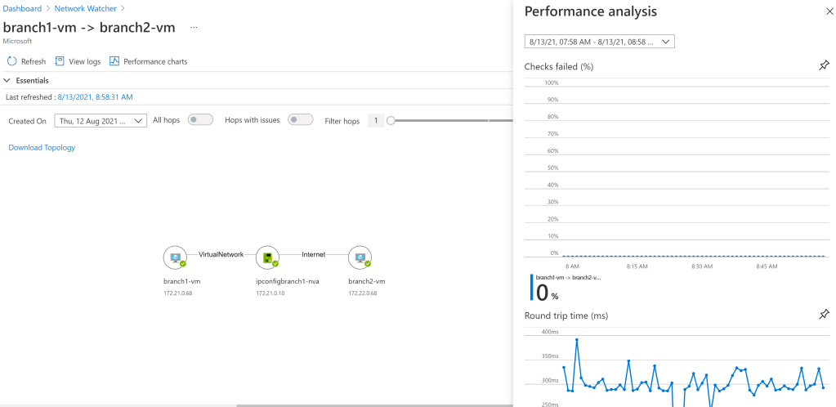The width and height of the screenshot is (836, 407).
Task: Open the performance time range dropdown
Action: [x=599, y=42]
